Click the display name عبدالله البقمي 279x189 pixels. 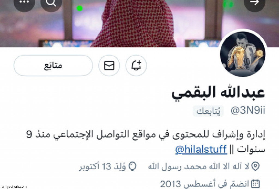coord(218,93)
